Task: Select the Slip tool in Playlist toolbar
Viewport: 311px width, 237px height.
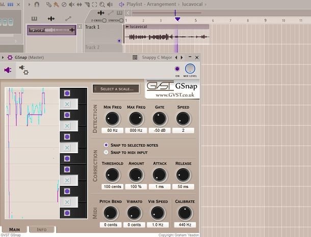Action: pyautogui.click(x=79, y=5)
